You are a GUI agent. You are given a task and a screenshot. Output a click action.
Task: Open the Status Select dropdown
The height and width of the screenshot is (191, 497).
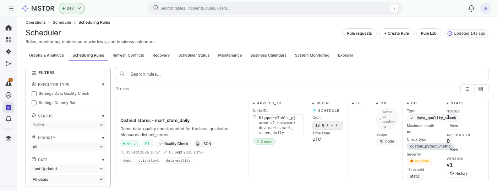pos(68,125)
